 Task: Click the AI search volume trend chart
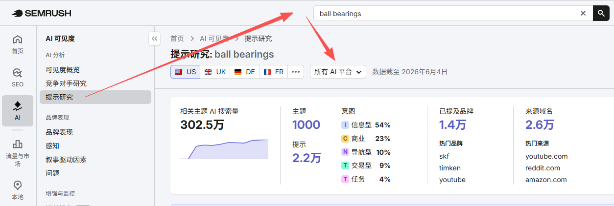pyautogui.click(x=224, y=149)
